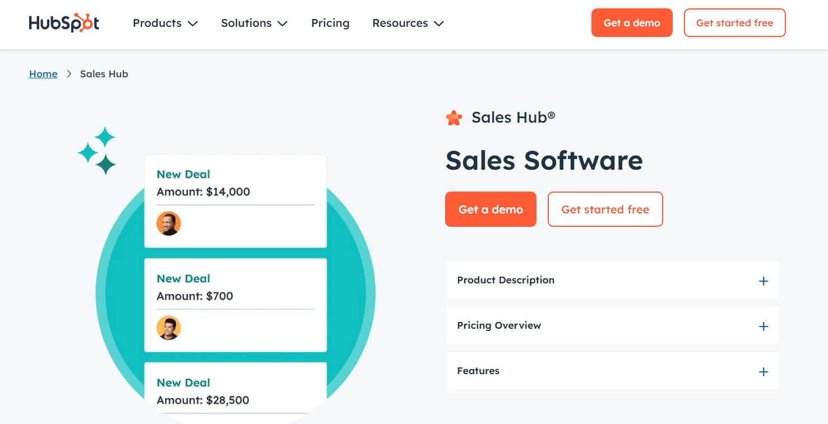828x424 pixels.
Task: Click New Deal title above $28,500
Action: click(183, 383)
